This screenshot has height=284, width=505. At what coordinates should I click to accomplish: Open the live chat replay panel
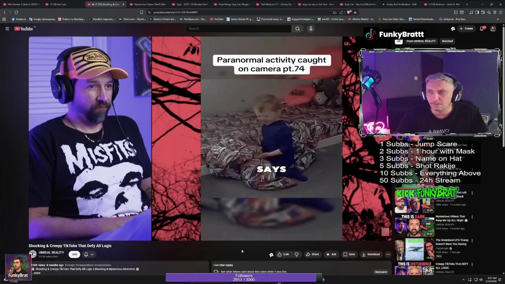[381, 272]
